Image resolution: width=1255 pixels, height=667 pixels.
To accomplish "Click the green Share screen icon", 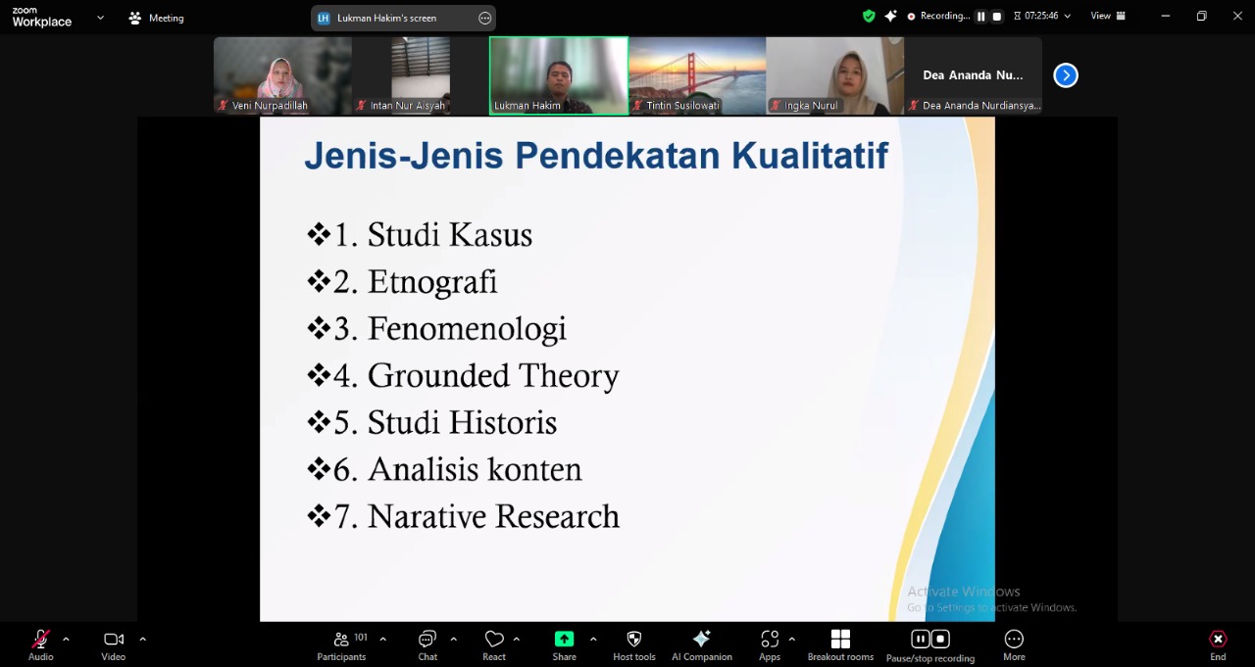I will [564, 640].
